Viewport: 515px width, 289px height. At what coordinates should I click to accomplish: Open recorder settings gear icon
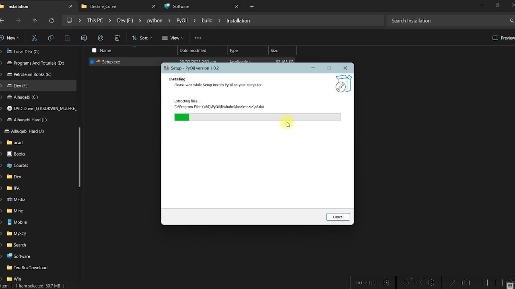pos(431,283)
